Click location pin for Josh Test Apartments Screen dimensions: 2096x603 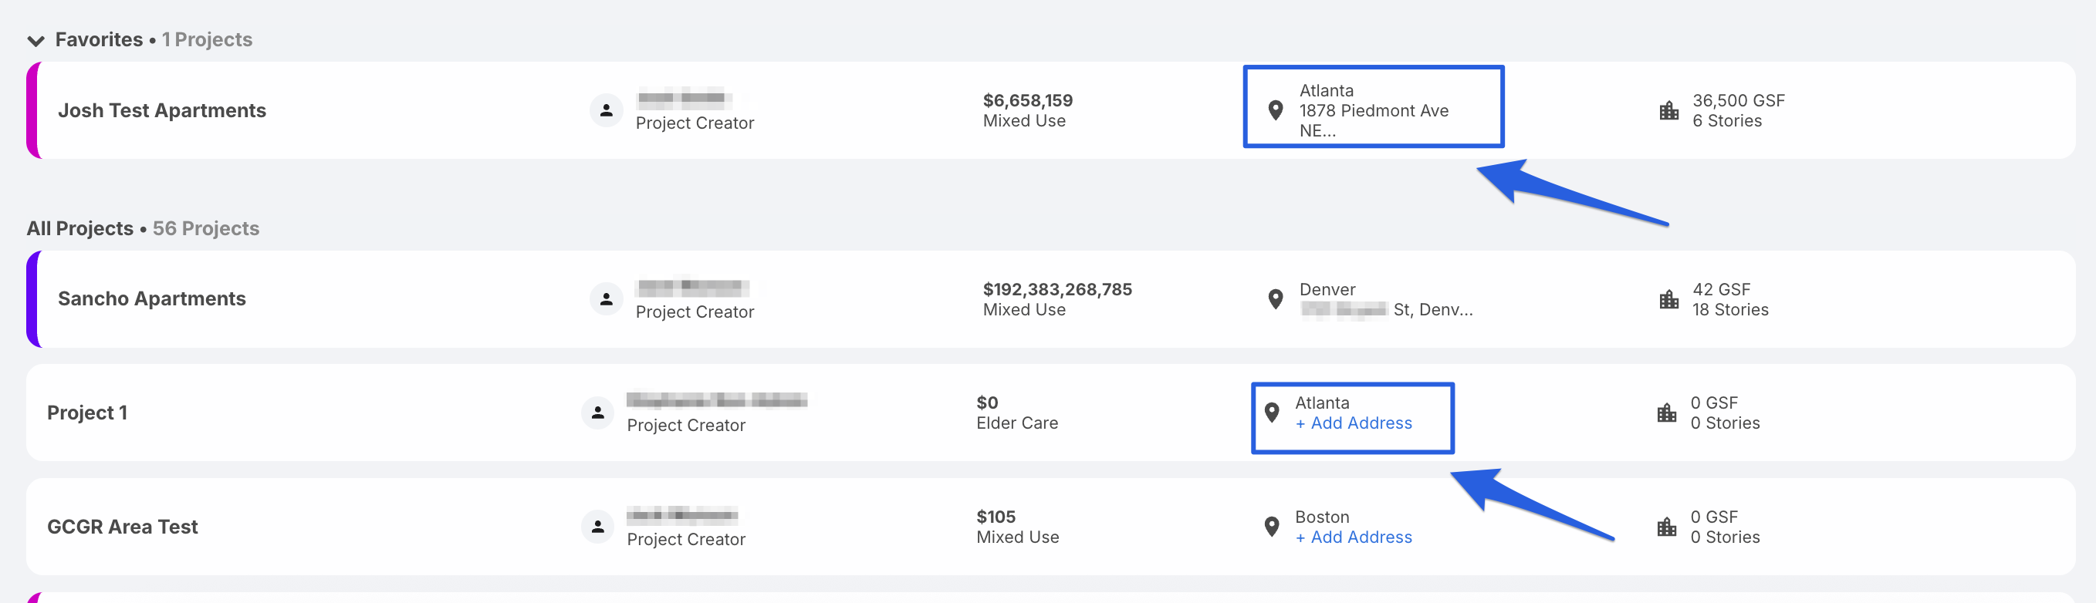point(1275,110)
